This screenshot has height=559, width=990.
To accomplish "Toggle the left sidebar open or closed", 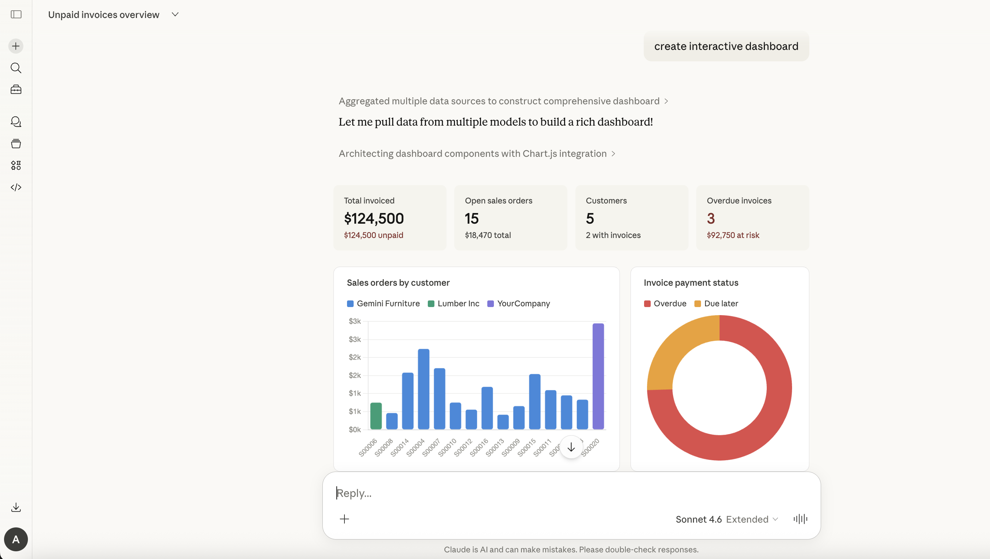I will click(16, 15).
